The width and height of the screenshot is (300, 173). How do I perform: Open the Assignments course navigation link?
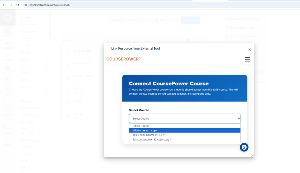click(x=29, y=32)
